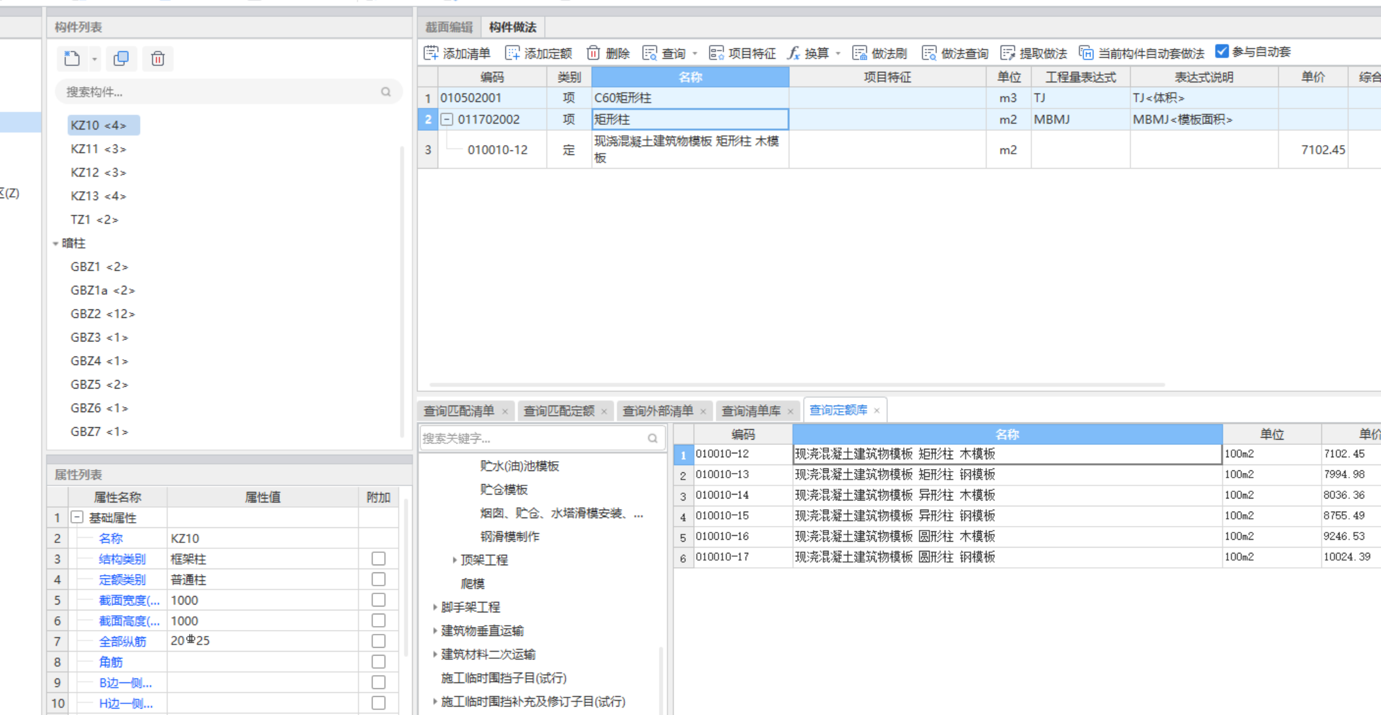1381x715 pixels.
Task: Check 附加 box for 截面宽度
Action: tap(378, 600)
